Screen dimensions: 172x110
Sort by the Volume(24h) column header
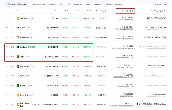pyautogui.click(x=126, y=11)
